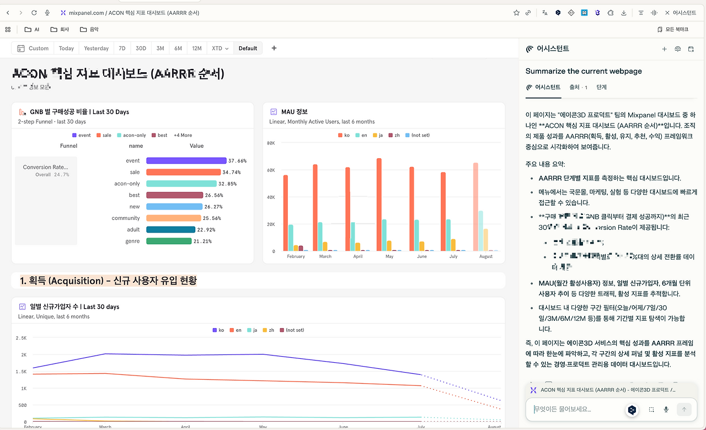Image resolution: width=706 pixels, height=430 pixels.
Task: Reload the Mixpanel dashboard page
Action: click(34, 13)
